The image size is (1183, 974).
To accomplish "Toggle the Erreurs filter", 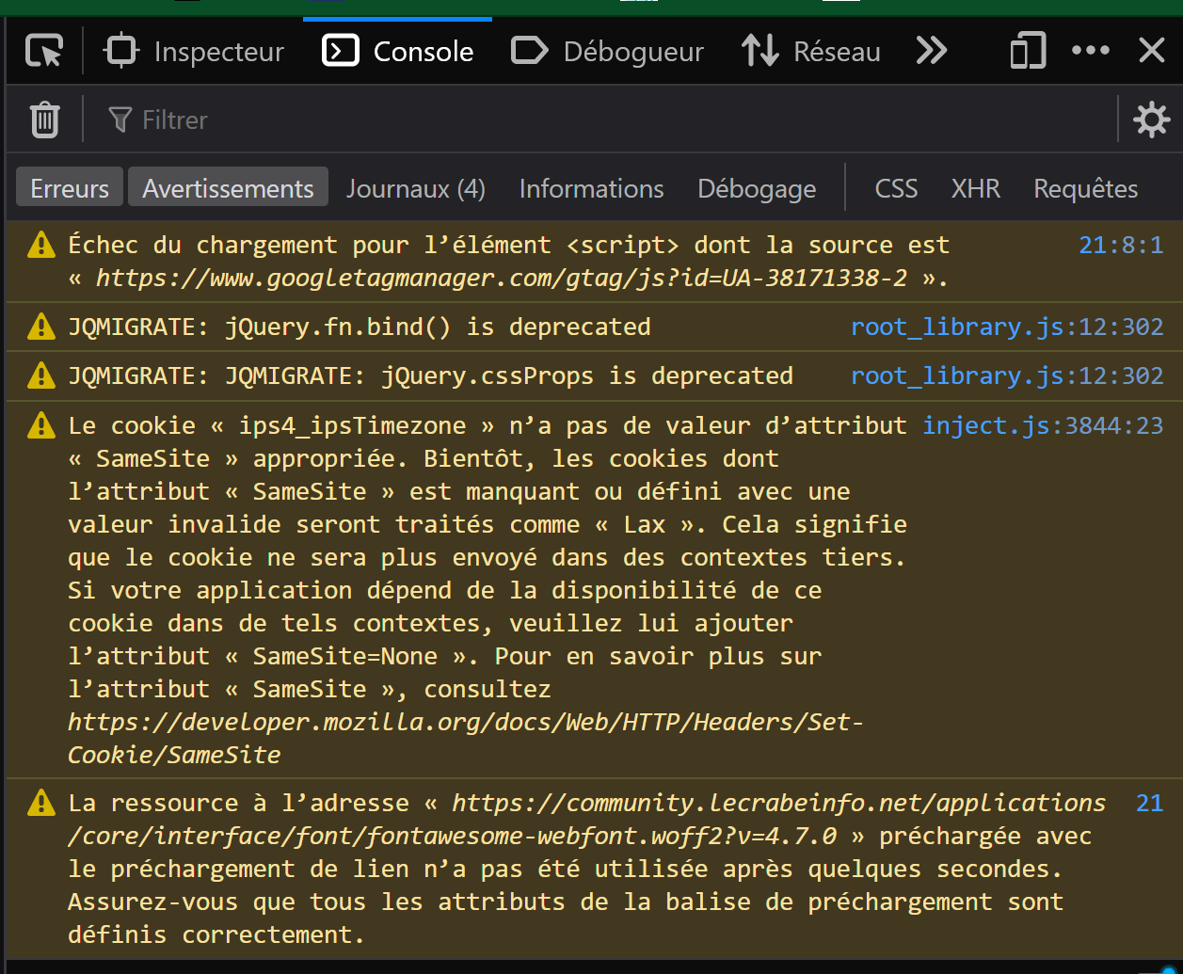I will pos(70,188).
